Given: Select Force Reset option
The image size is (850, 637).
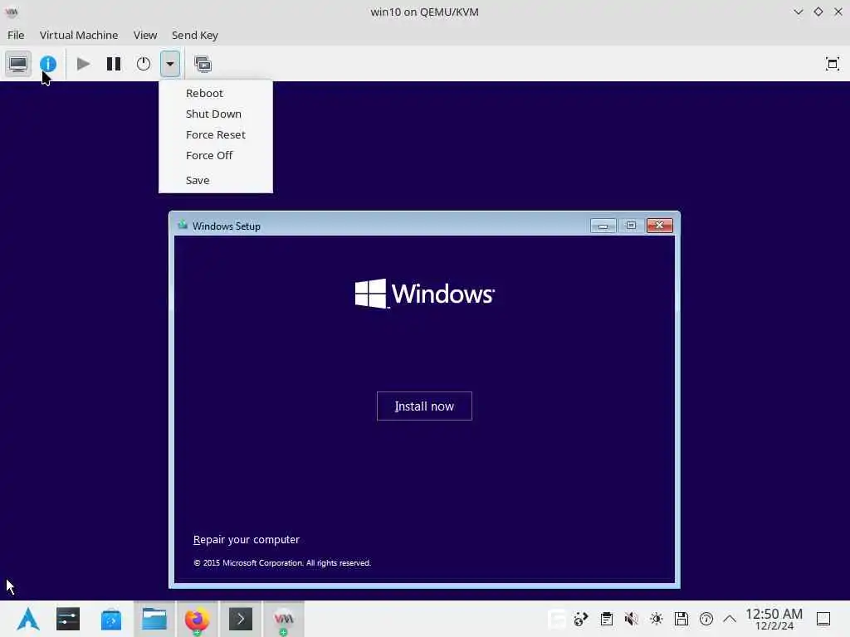Looking at the screenshot, I should [216, 134].
